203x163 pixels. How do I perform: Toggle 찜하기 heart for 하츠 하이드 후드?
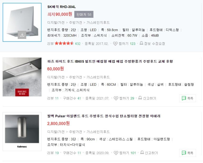click(116, 98)
